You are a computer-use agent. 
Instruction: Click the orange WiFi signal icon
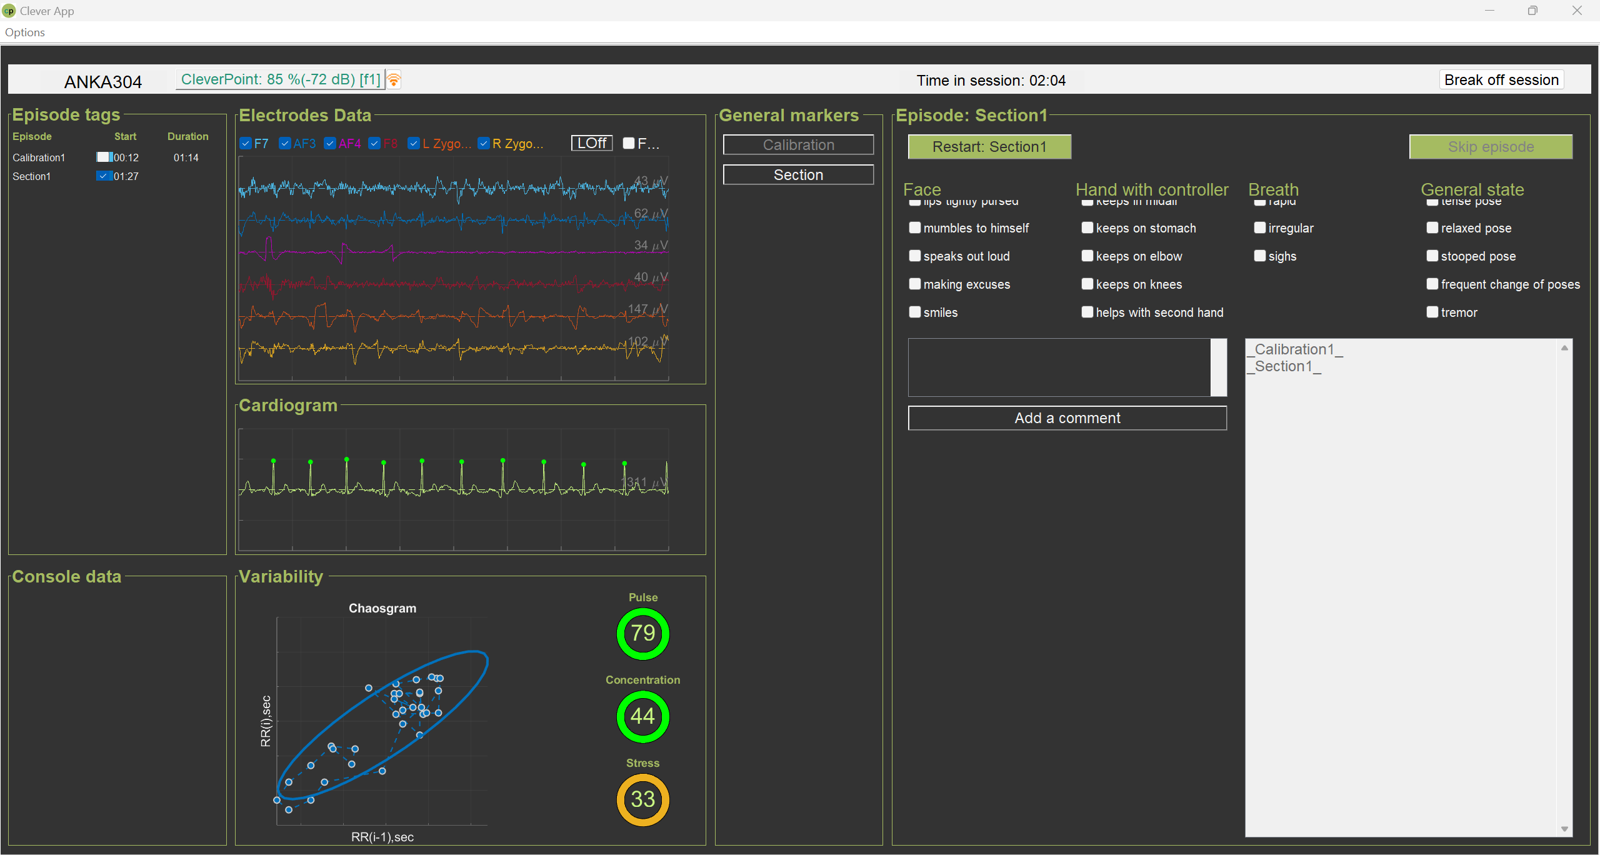pos(394,80)
